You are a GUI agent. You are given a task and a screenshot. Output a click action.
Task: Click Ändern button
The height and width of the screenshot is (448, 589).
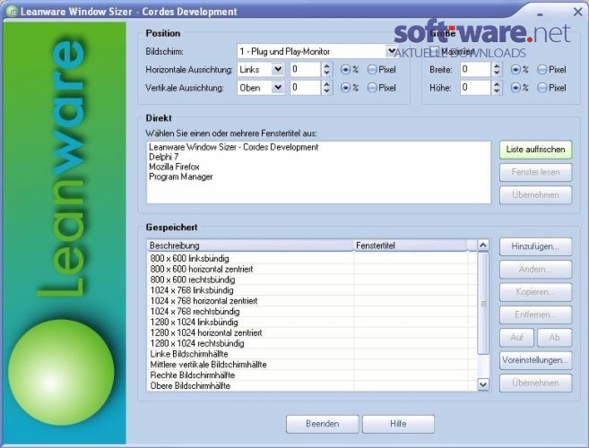(536, 270)
